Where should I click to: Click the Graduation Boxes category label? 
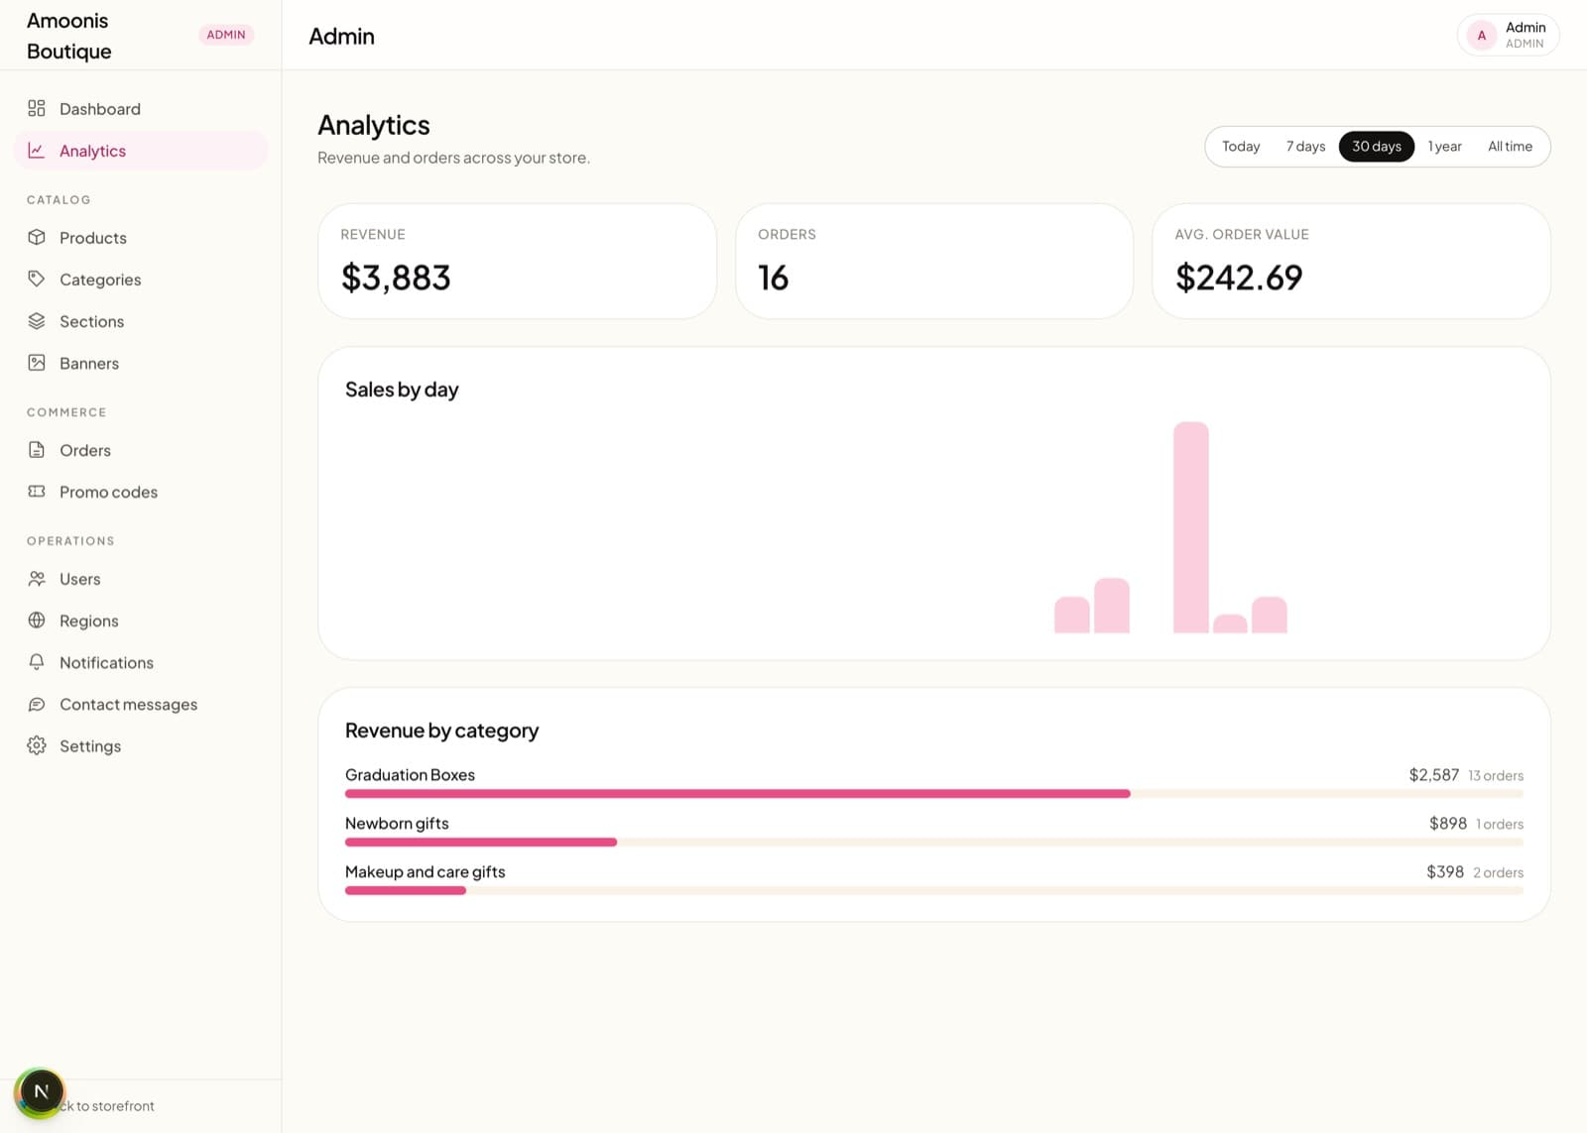point(410,775)
